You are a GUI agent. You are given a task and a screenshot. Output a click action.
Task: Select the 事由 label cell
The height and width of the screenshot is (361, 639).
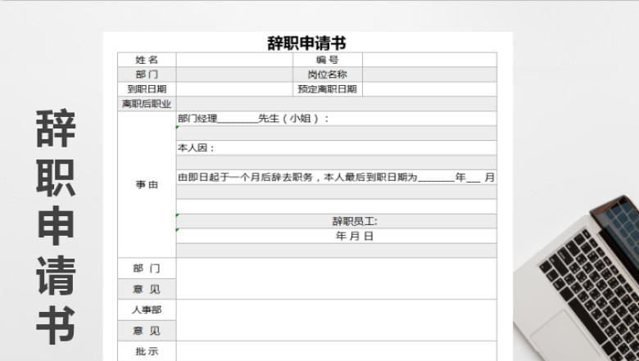[x=147, y=184]
